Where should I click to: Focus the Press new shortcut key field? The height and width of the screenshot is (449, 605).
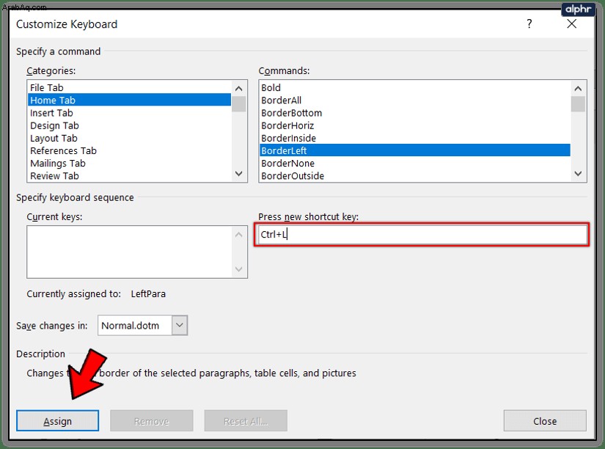coord(422,234)
